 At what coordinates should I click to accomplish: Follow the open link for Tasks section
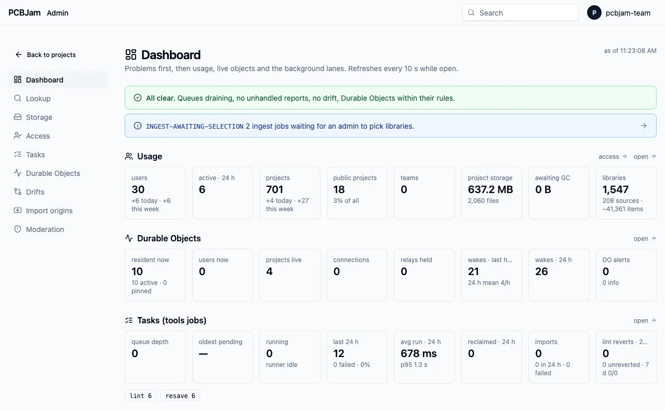click(x=645, y=320)
